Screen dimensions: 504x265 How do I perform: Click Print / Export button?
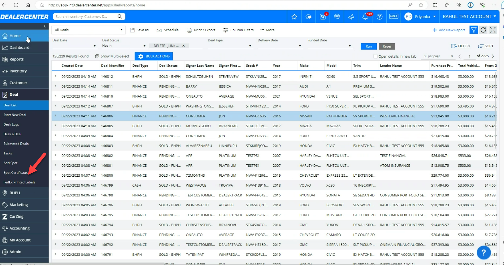[x=201, y=30]
